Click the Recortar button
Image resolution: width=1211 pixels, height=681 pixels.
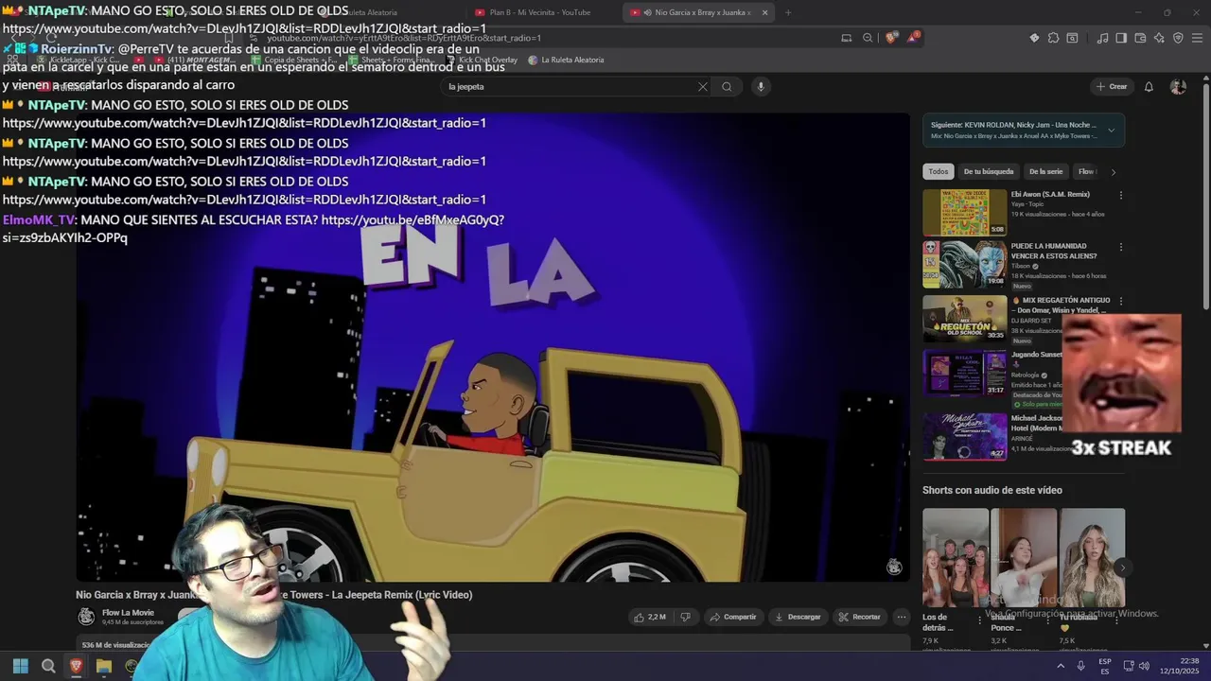[x=859, y=617]
